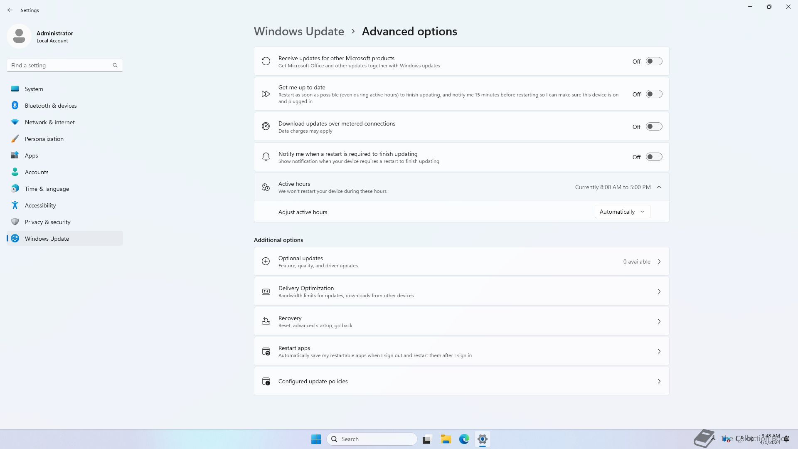Go back to Windows Update breadcrumb
This screenshot has width=798, height=449.
coord(299,32)
